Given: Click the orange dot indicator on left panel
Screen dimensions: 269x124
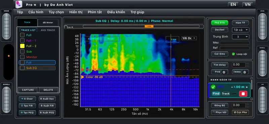Looking at the screenshot, I should point(9,56).
